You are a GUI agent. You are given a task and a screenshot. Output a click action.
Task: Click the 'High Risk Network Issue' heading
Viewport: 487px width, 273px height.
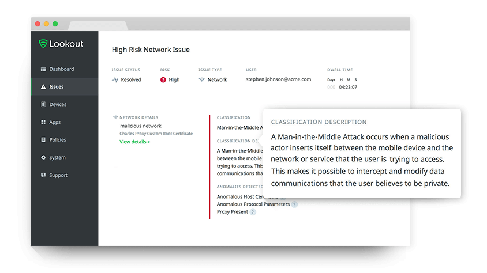151,50
